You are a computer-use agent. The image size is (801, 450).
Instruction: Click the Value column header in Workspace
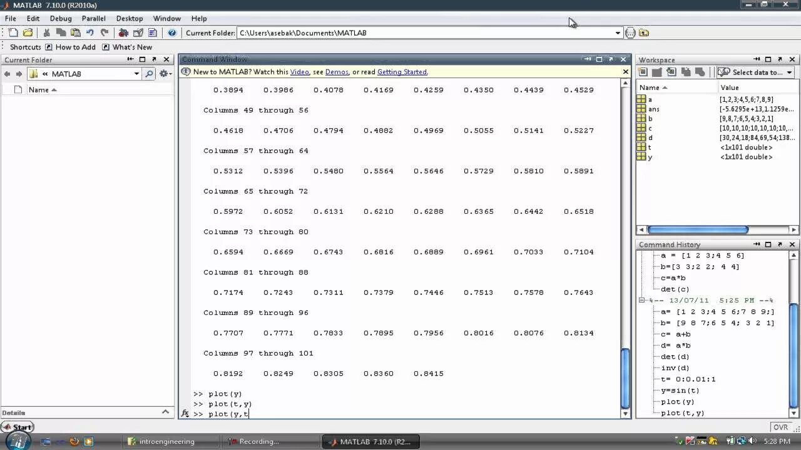pos(758,87)
